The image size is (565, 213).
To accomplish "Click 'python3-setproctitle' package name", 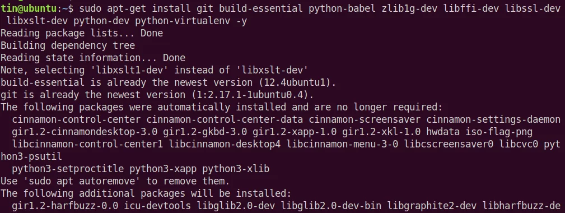I will pyautogui.click(x=68, y=169).
